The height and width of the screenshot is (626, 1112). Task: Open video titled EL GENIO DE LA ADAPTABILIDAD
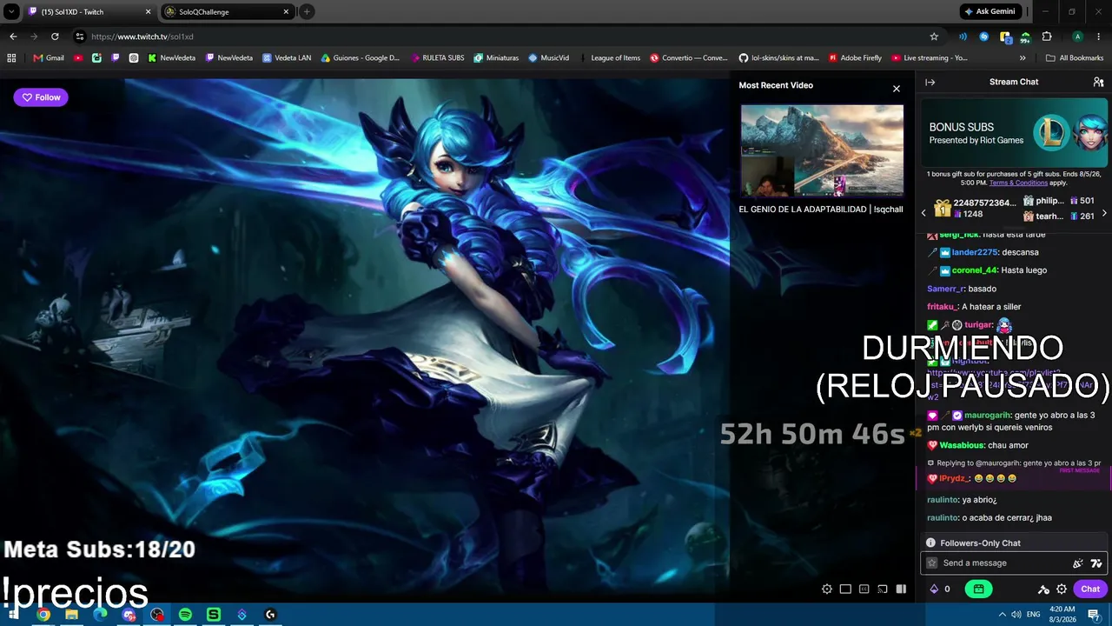[x=820, y=210]
